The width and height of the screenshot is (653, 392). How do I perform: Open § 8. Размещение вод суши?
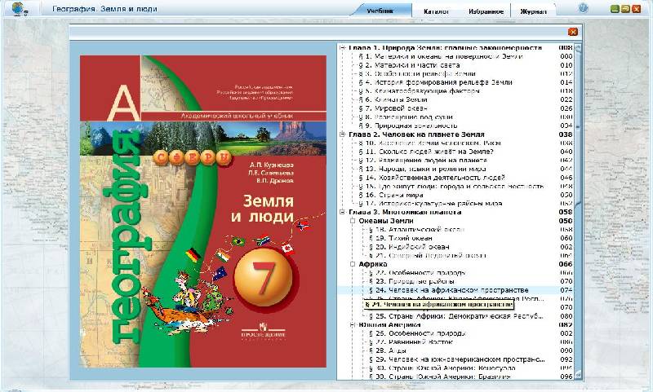(x=405, y=117)
